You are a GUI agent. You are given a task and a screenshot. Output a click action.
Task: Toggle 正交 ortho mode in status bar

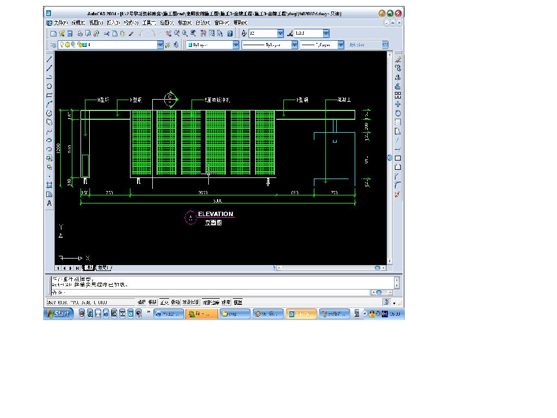tap(164, 302)
